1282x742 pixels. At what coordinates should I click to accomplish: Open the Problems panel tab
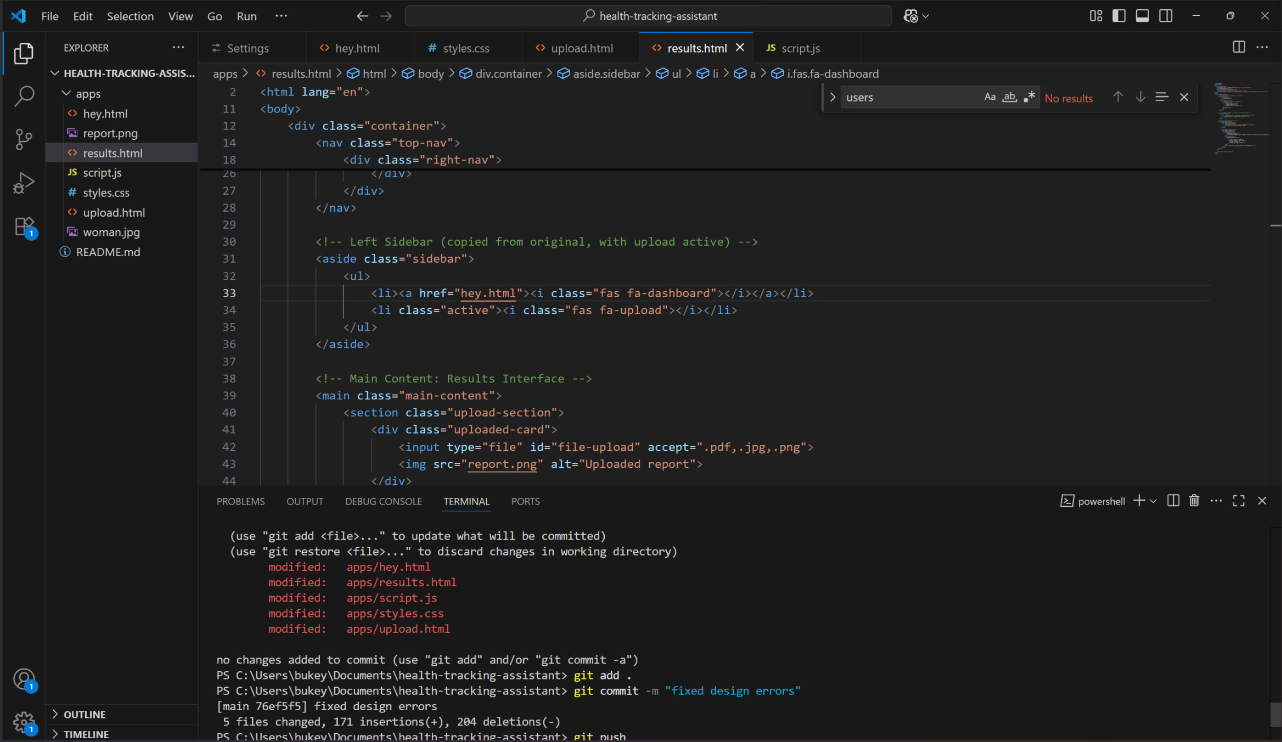pyautogui.click(x=240, y=501)
